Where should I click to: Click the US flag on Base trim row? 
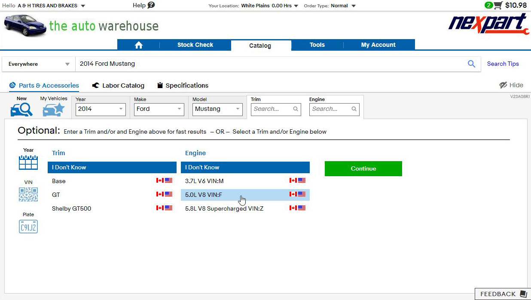coord(168,181)
